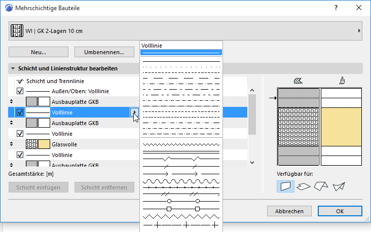Toggle checkbox of Volllinie above Glaswolle

click(x=20, y=134)
